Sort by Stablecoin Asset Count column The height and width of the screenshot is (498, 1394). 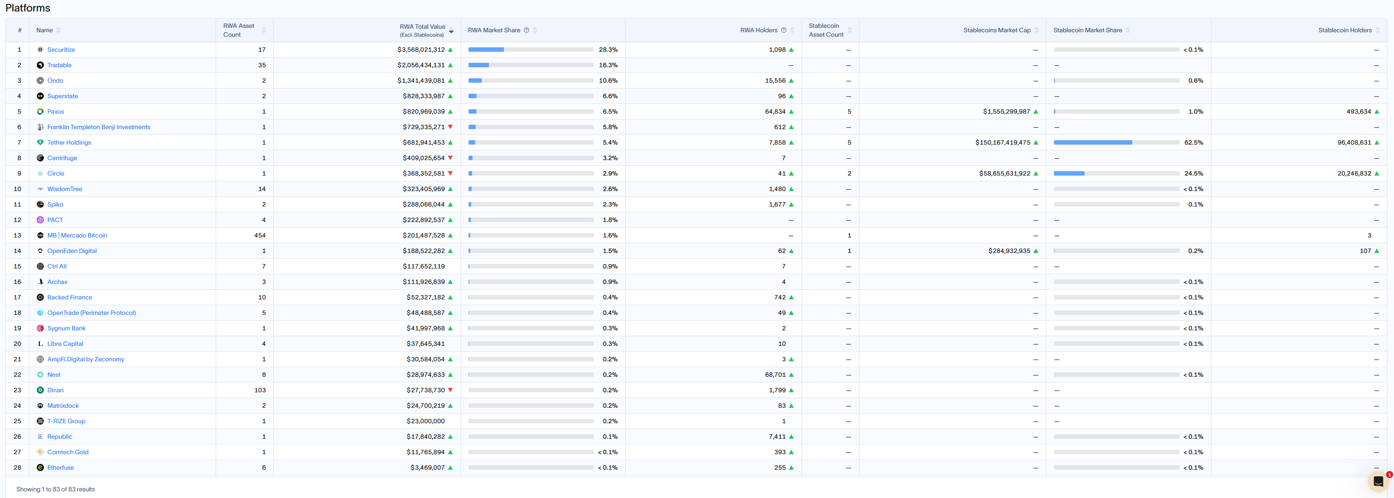(x=850, y=30)
